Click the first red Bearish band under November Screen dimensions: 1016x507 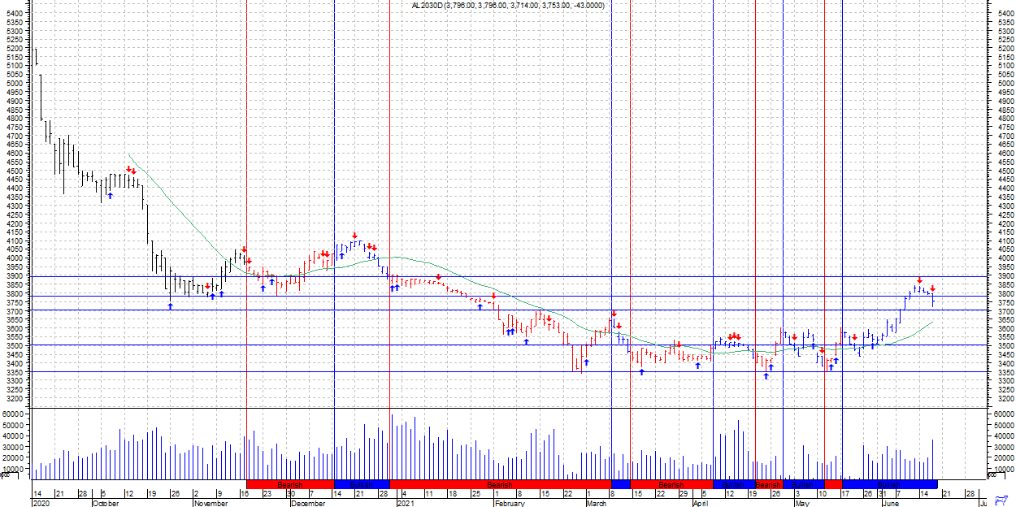(x=290, y=484)
